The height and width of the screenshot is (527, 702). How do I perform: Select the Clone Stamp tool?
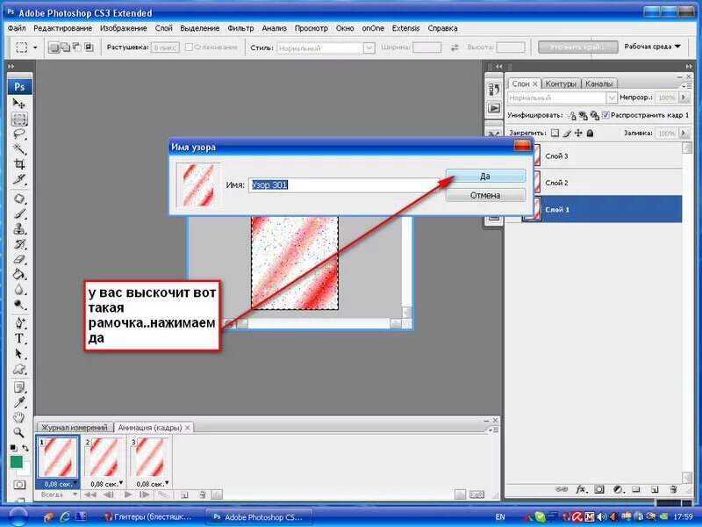click(18, 229)
